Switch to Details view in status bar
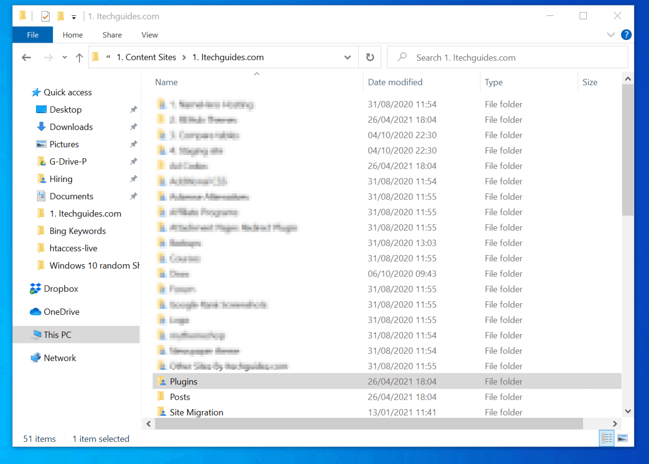The width and height of the screenshot is (649, 464). pyautogui.click(x=607, y=439)
